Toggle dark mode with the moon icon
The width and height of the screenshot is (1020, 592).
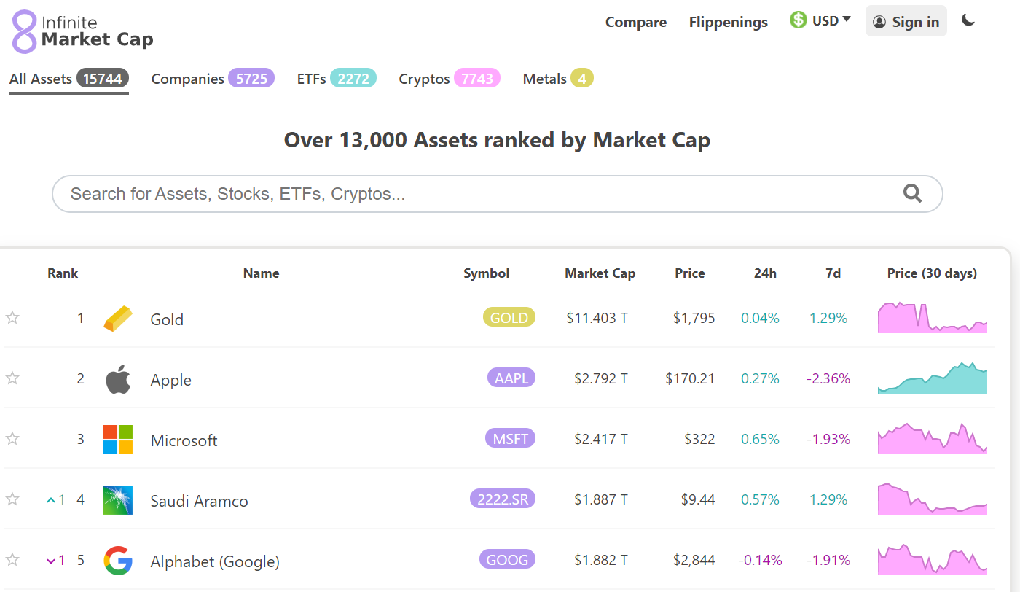(969, 21)
